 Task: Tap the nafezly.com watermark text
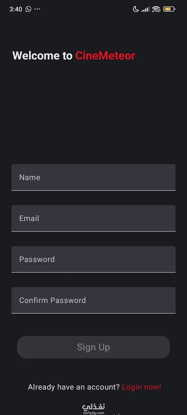click(94, 413)
